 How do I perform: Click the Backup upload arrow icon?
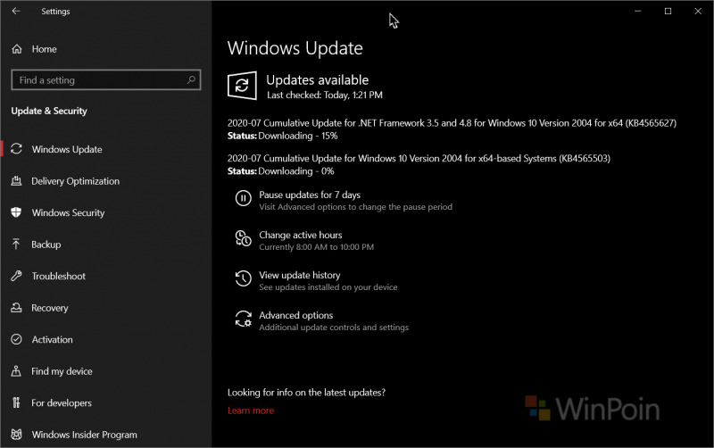point(16,244)
